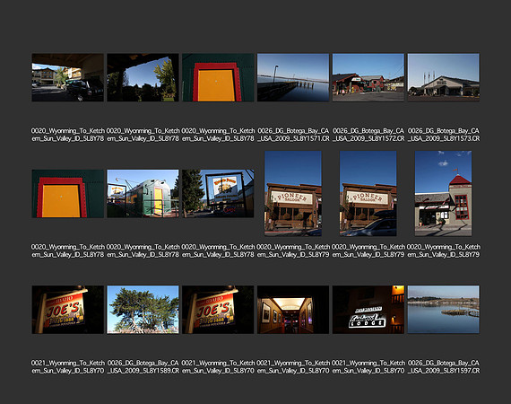511x404 pixels.
Task: Open the pier over calm water thumbnail
Action: (x=293, y=77)
